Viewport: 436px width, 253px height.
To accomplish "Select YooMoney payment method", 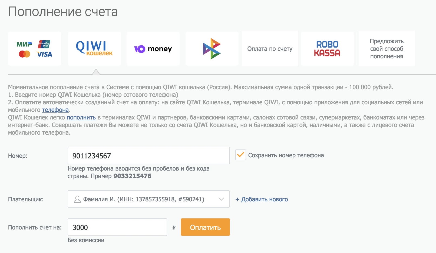I will (x=153, y=49).
